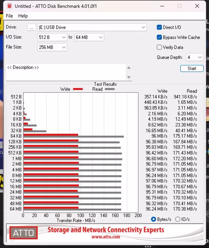Click the 1 MB row label
This screenshot has height=248, width=209.
17,158
